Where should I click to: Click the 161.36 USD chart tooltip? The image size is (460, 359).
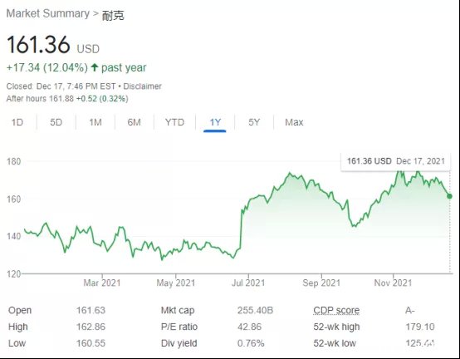point(395,161)
